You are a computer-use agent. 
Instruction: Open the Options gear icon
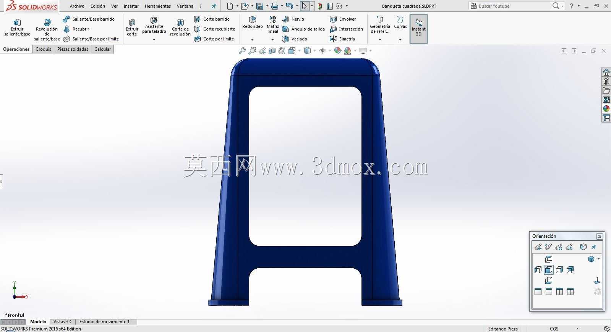339,6
